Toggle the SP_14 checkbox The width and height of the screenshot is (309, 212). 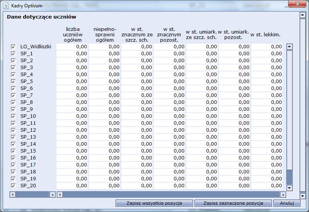[13, 144]
